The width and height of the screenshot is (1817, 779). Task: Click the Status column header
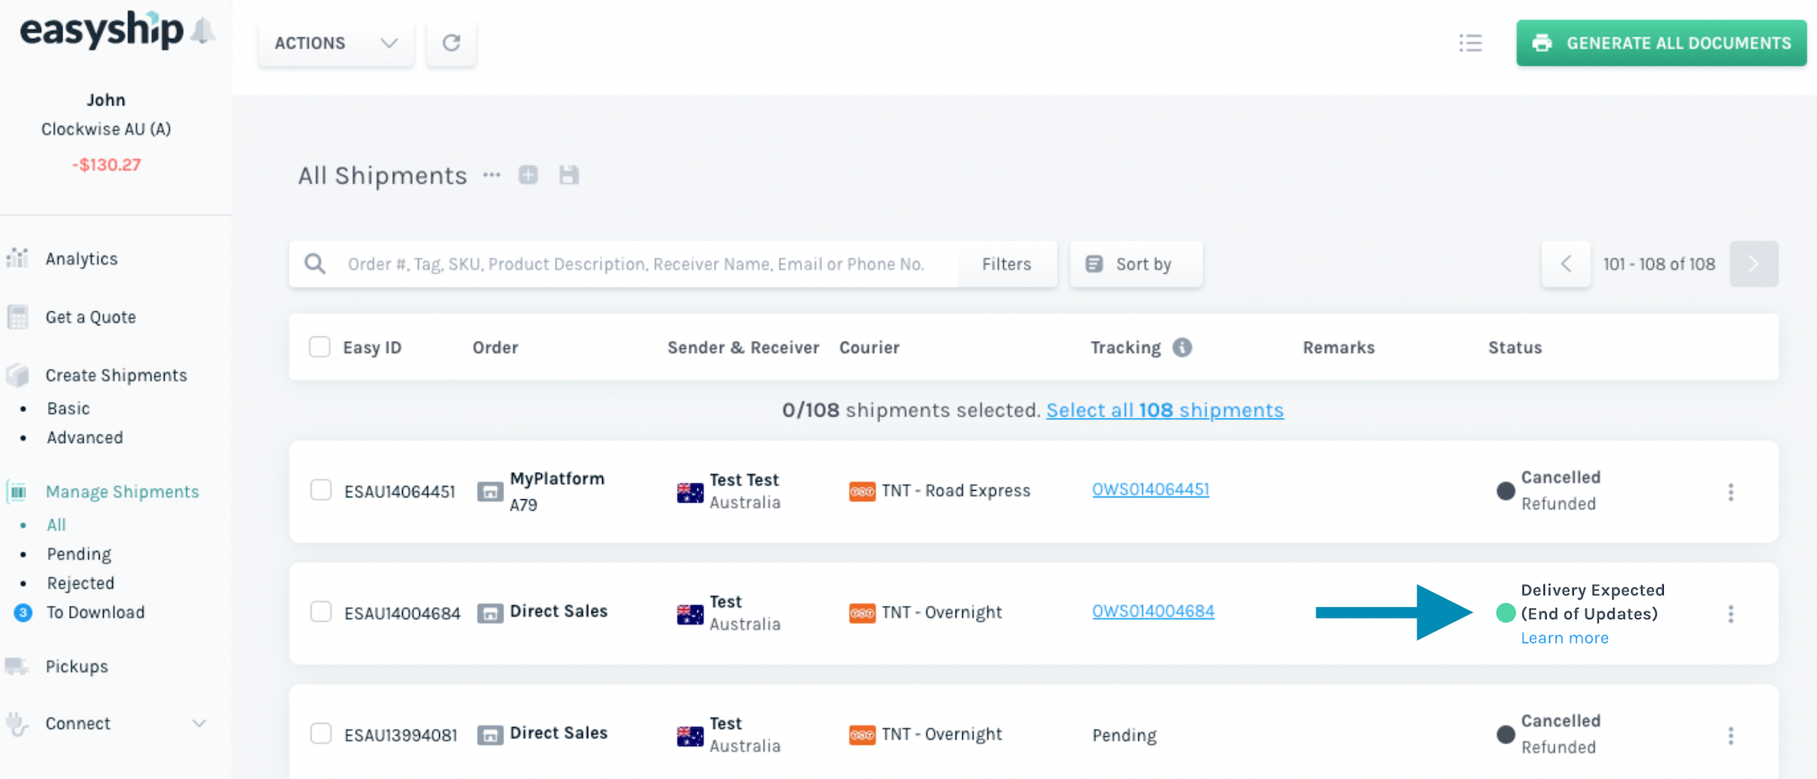(1515, 348)
